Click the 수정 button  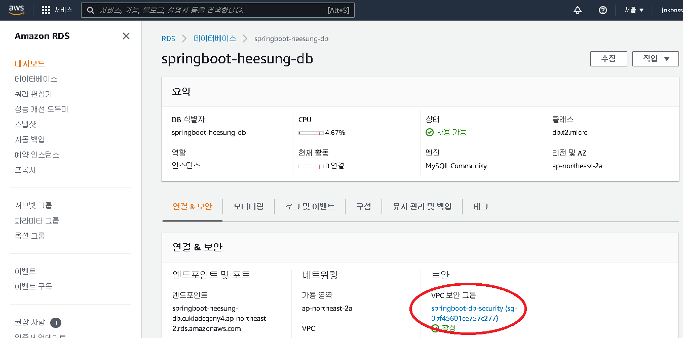click(x=609, y=59)
